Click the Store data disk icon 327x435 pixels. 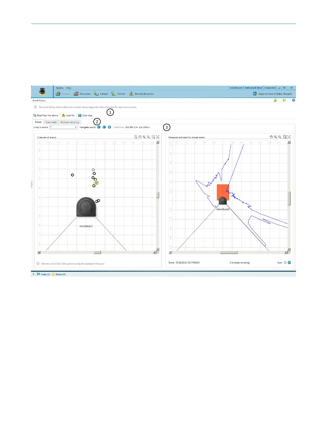click(80, 115)
